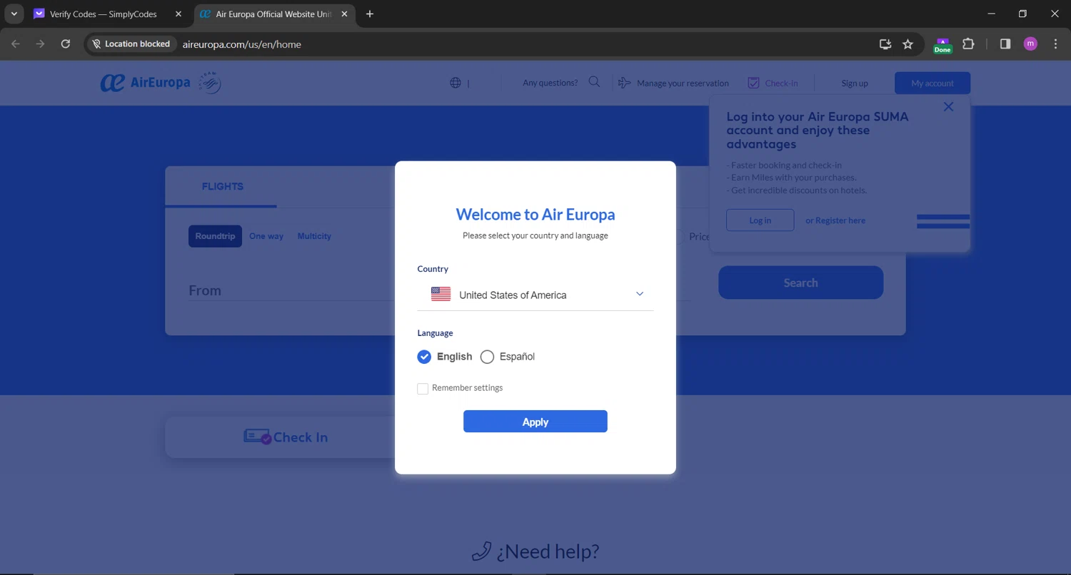
Task: Choose the One way trip type
Action: click(x=266, y=236)
